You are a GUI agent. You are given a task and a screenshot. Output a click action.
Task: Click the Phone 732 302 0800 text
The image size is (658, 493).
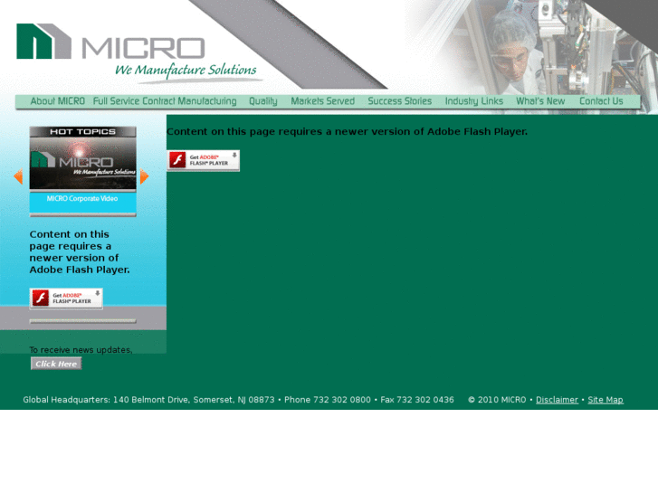[x=328, y=400]
